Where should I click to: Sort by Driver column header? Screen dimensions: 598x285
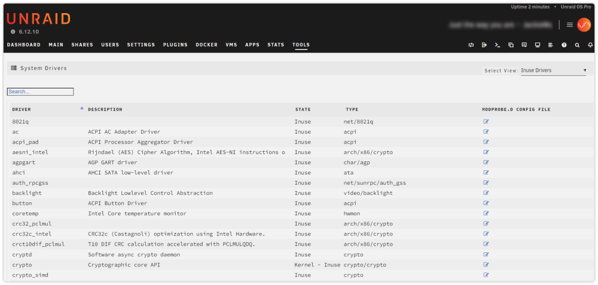pos(22,109)
